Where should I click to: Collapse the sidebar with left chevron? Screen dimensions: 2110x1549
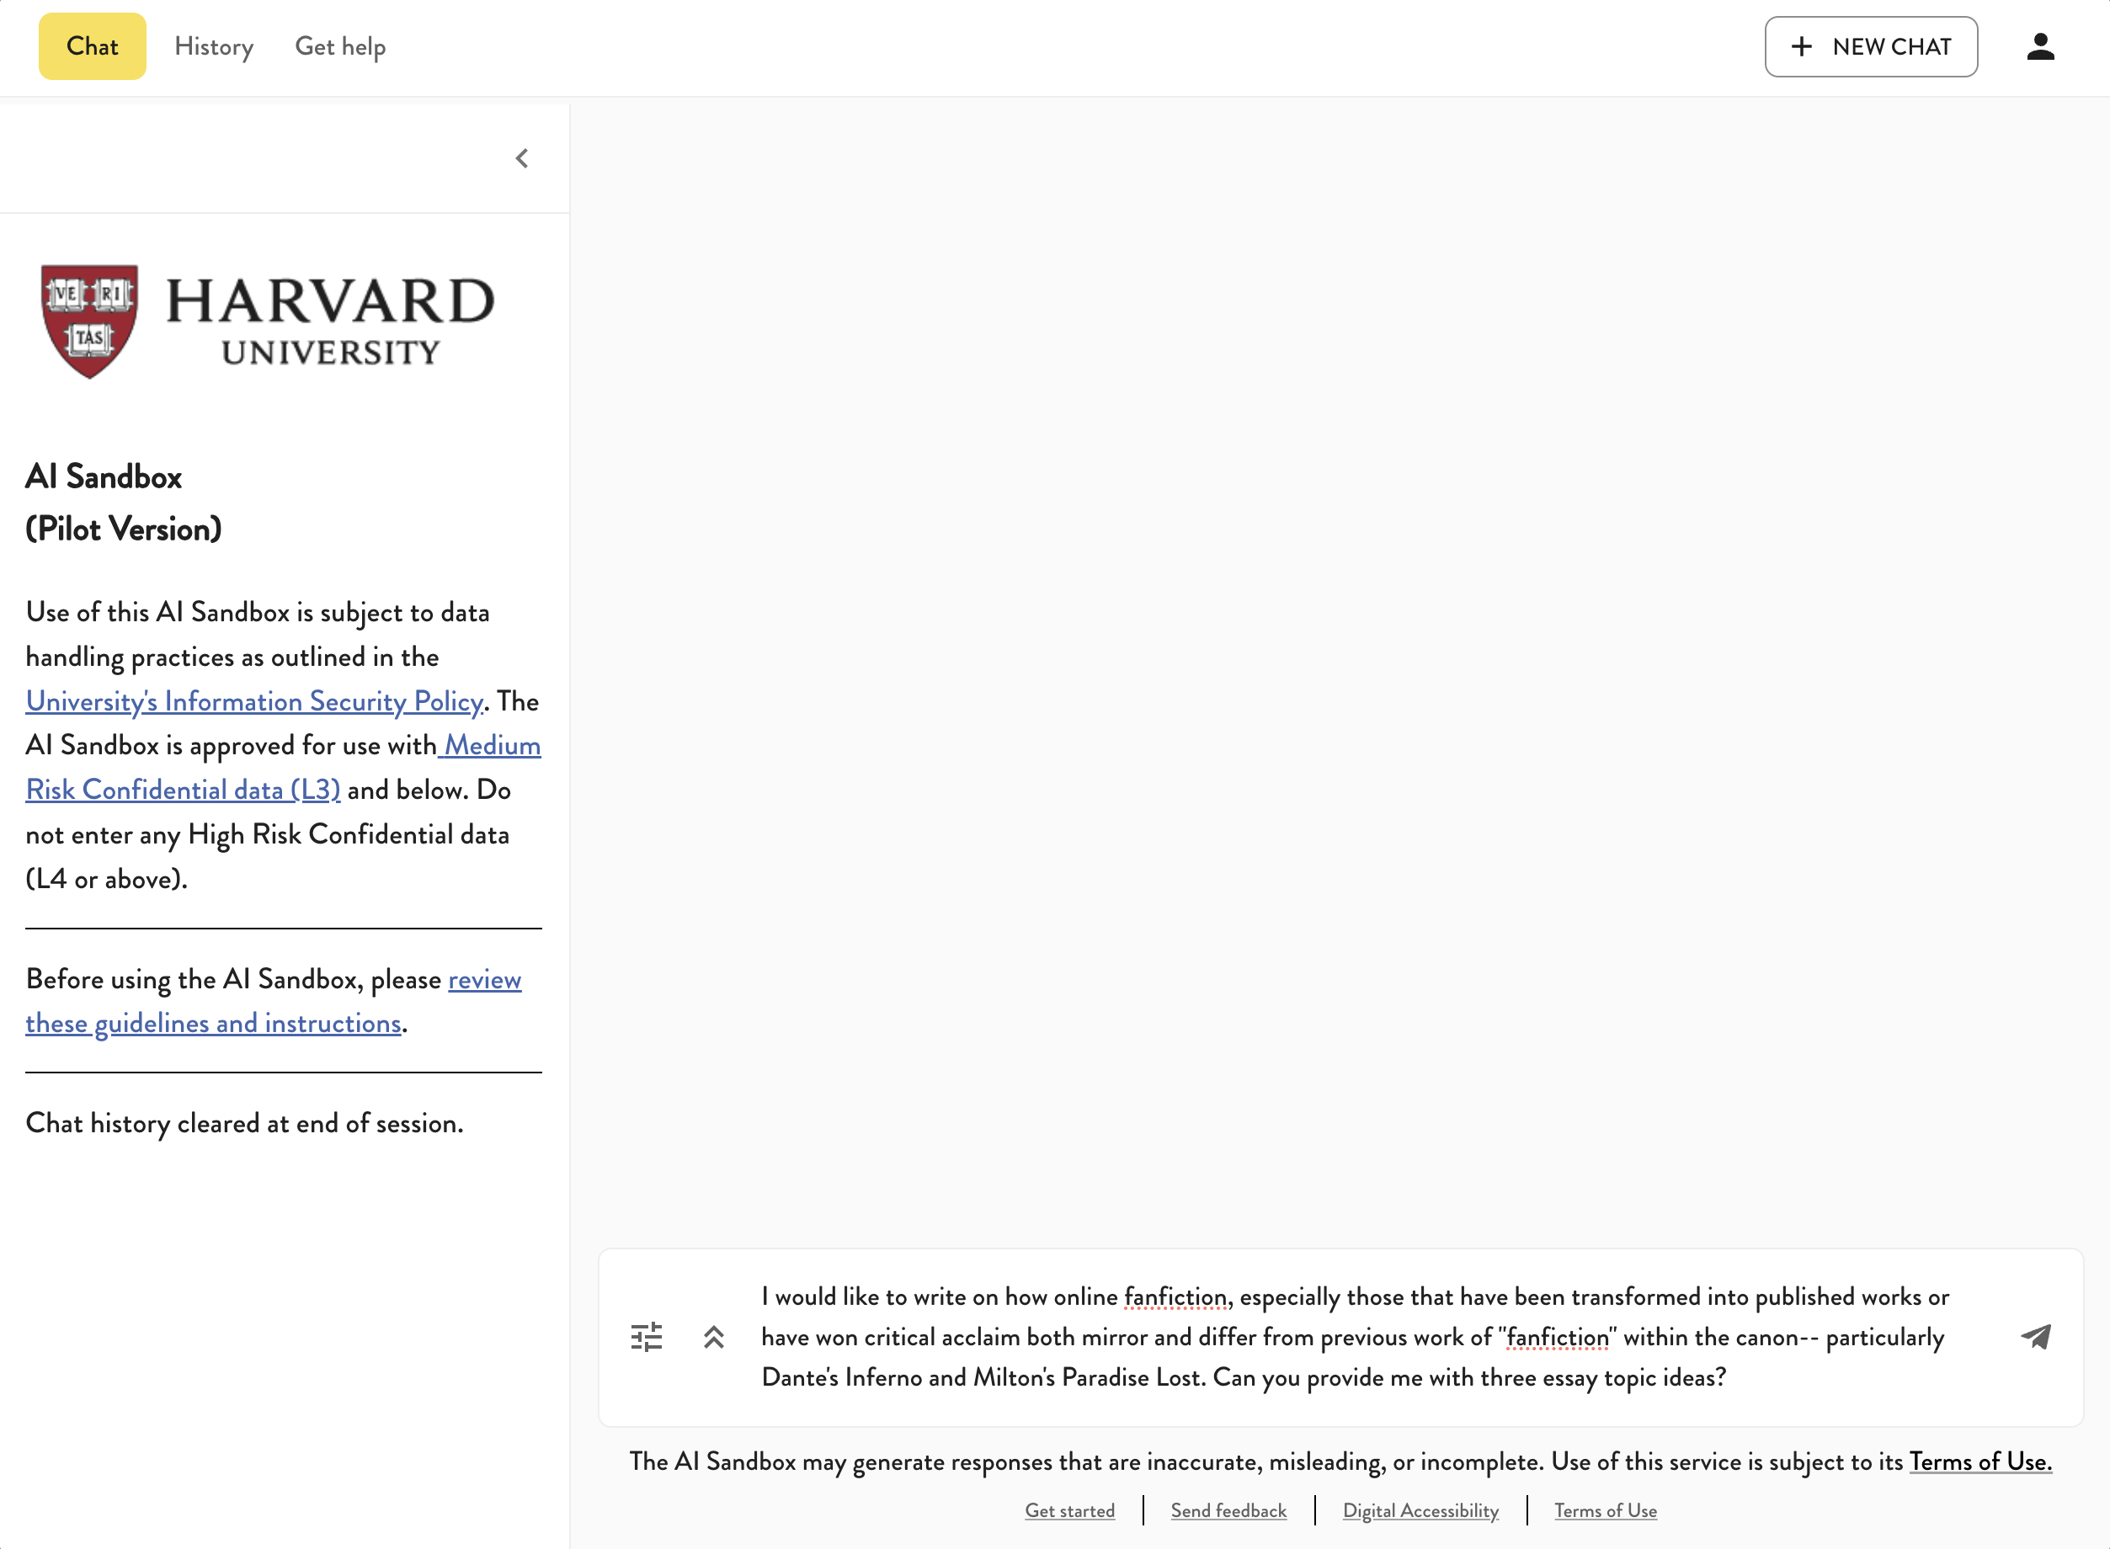point(522,158)
